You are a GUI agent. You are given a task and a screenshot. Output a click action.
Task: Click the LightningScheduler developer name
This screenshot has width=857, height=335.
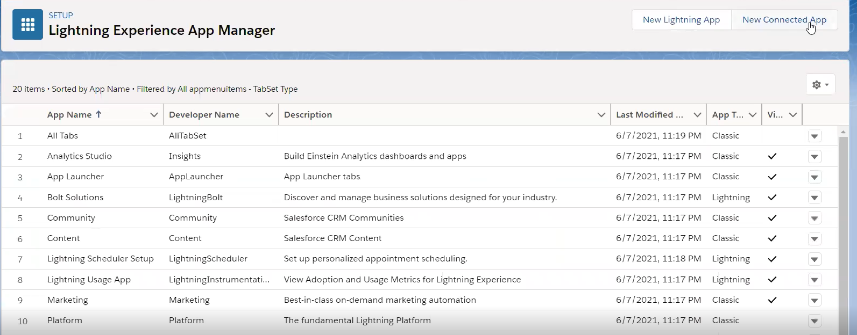(208, 259)
